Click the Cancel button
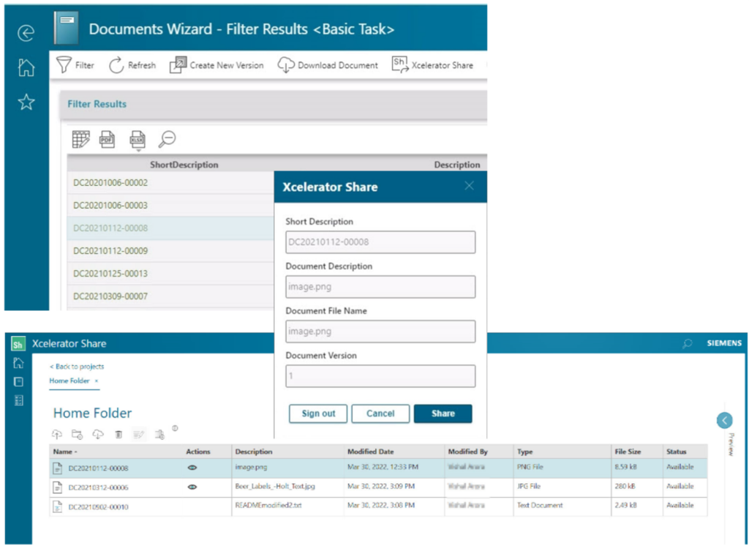Screen dimensions: 749x546 380,414
